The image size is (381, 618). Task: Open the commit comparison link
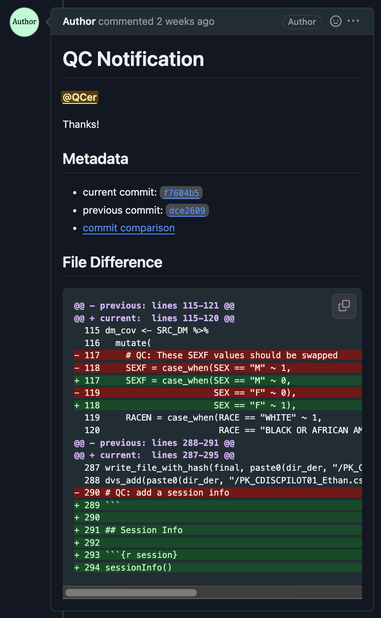[129, 228]
